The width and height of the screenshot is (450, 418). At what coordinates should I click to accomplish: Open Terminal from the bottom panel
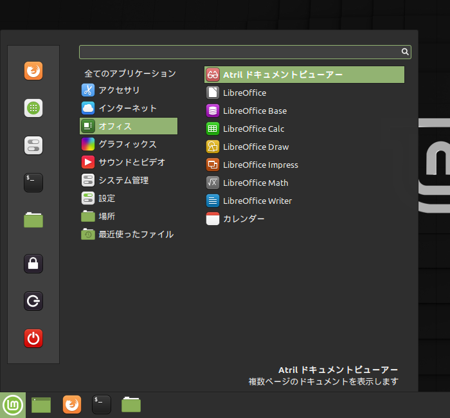click(x=102, y=404)
